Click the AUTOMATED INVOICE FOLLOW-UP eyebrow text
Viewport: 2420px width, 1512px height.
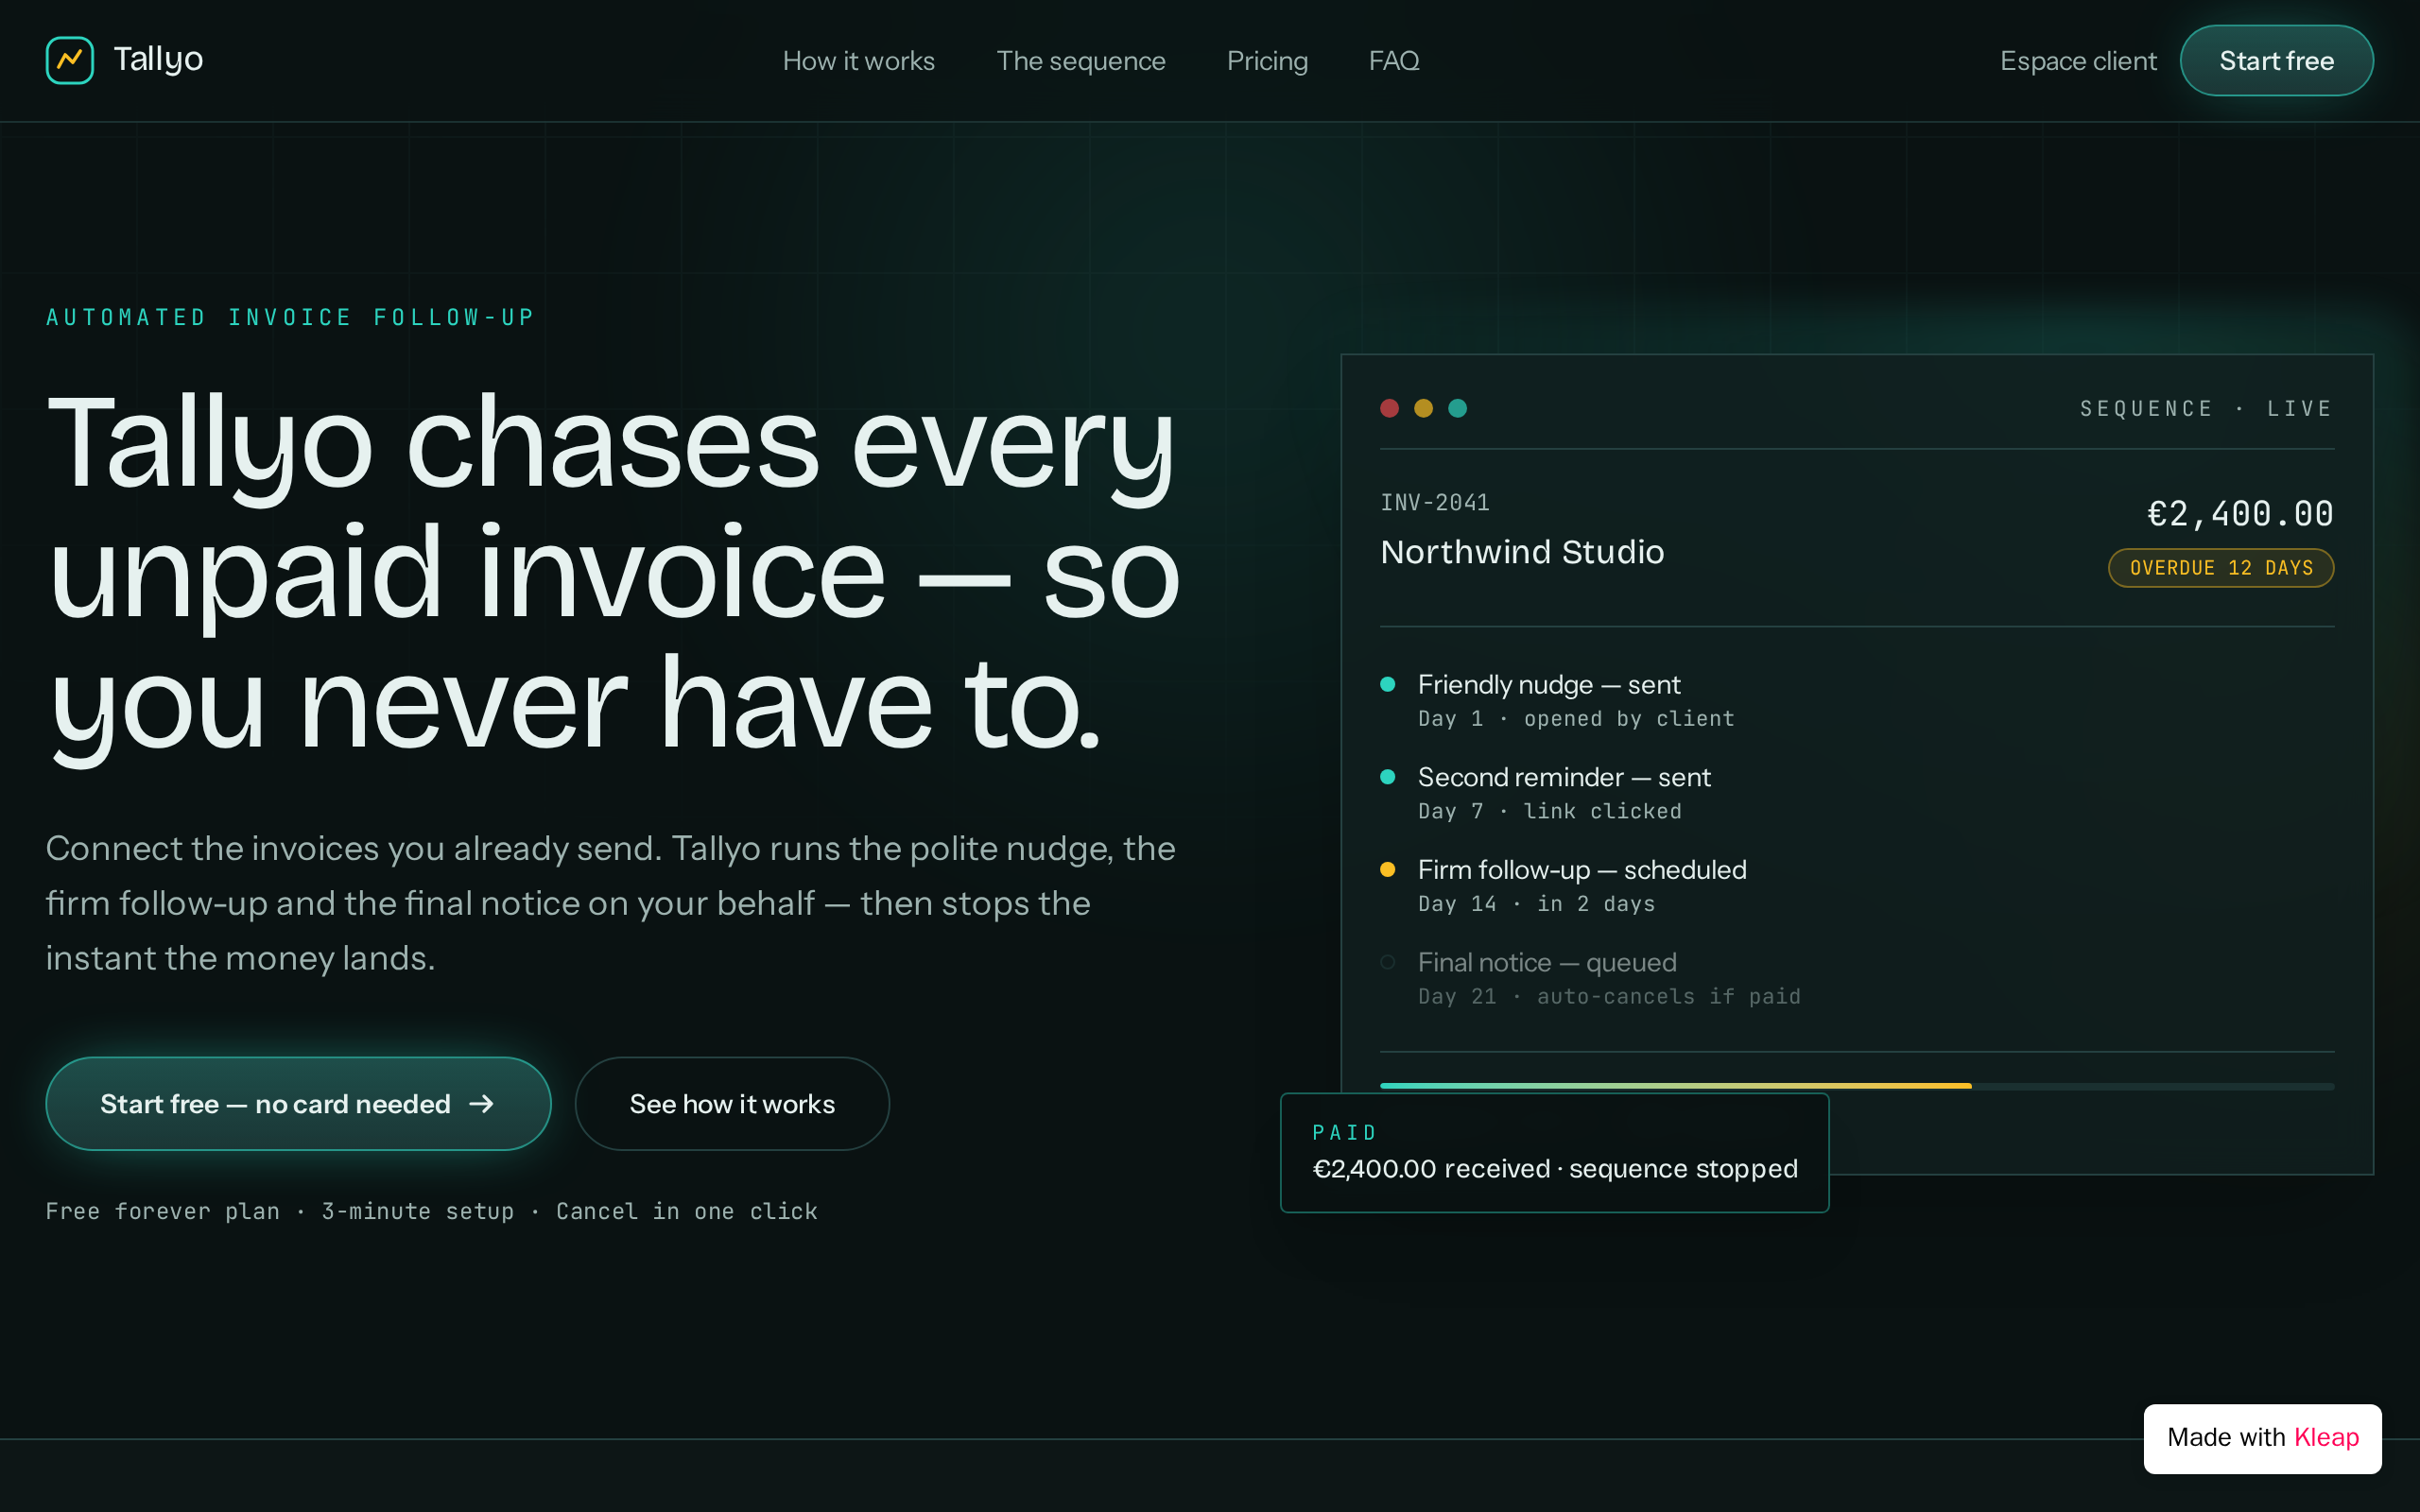(x=290, y=318)
